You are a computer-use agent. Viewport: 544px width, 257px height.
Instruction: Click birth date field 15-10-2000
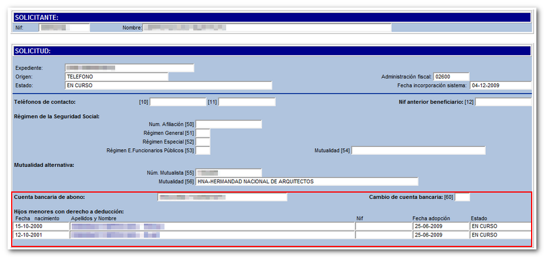[41, 226]
